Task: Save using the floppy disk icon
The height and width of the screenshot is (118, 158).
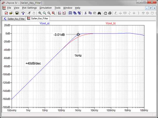Action: tap(17, 13)
